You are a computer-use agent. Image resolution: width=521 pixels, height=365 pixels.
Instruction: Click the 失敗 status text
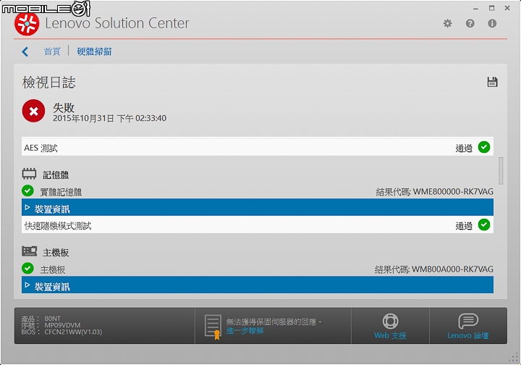(x=64, y=107)
